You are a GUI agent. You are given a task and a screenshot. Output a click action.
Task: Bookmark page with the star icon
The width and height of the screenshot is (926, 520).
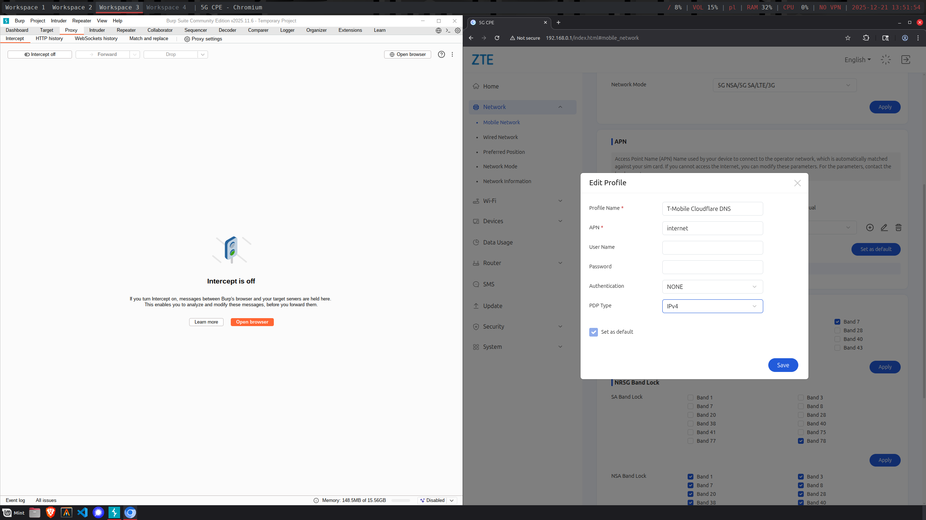(848, 38)
